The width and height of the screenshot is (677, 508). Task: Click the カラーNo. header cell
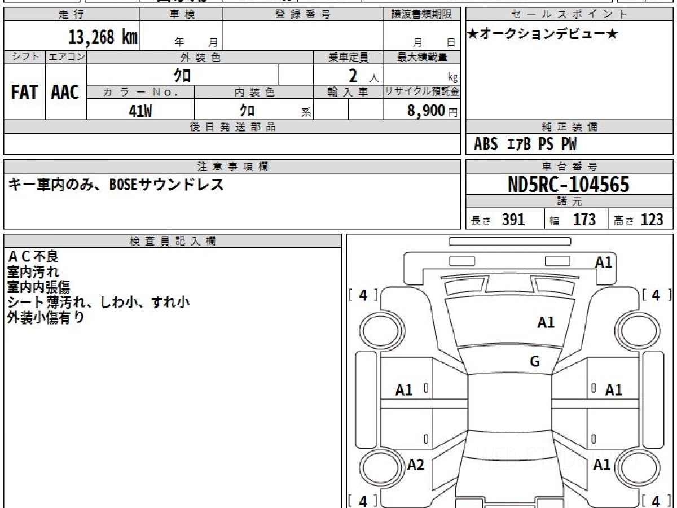click(x=140, y=92)
